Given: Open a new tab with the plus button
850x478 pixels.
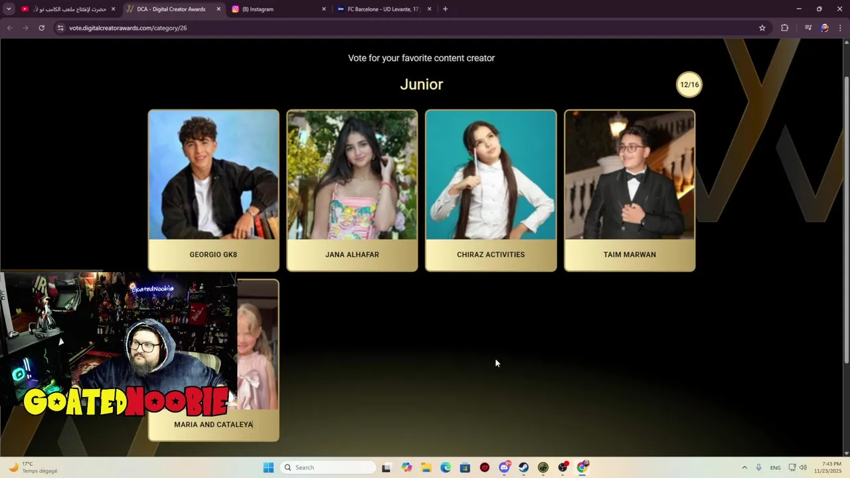Looking at the screenshot, I should click(x=445, y=9).
